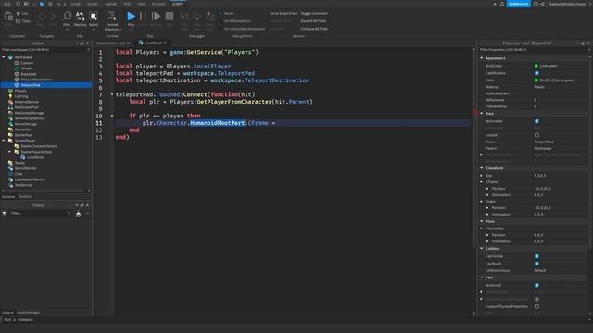593x333 pixels.
Task: Toggle the CustomPhysicalProperties checkbox
Action: point(536,306)
